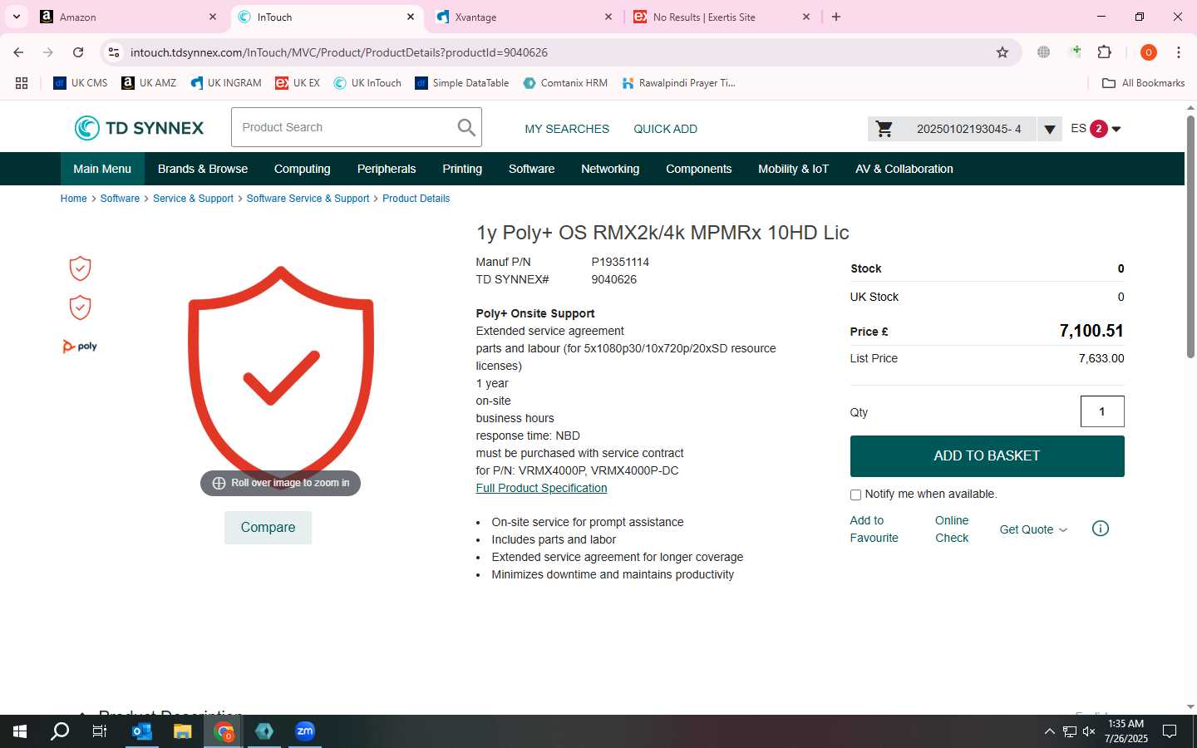Click the Compare button
Screen dimensions: 1197x748
[x=268, y=528]
